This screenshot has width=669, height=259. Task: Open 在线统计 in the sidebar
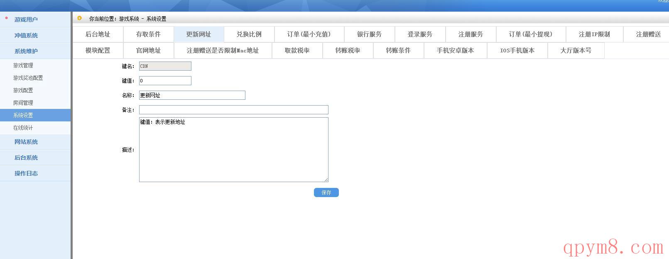click(x=35, y=128)
